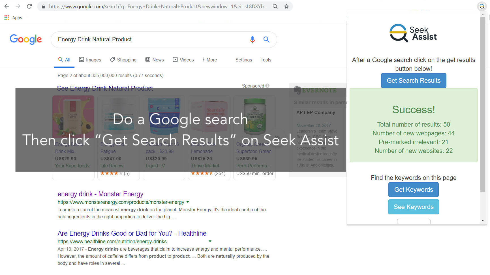Open the Thrive Market lemonade product thumbnail
The height and width of the screenshot is (275, 490).
click(209, 117)
